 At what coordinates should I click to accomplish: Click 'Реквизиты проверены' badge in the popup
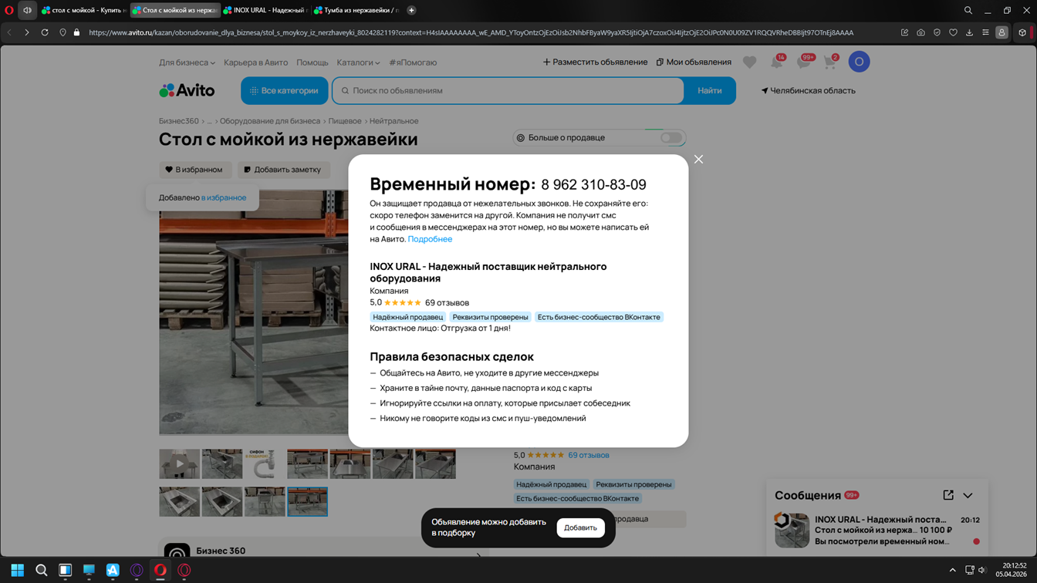[x=491, y=317]
